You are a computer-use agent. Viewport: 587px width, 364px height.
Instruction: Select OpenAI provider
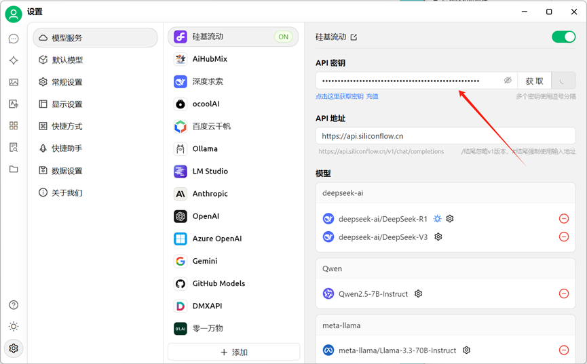point(233,216)
